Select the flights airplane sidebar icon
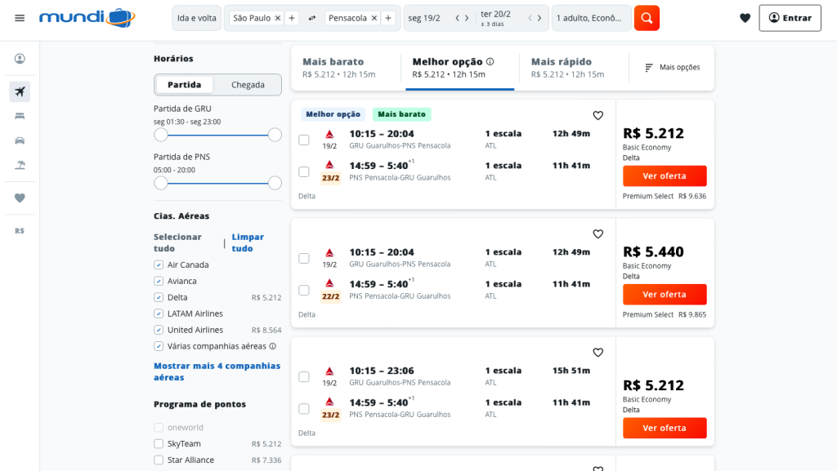Screen dimensions: 837x471 [x=20, y=91]
